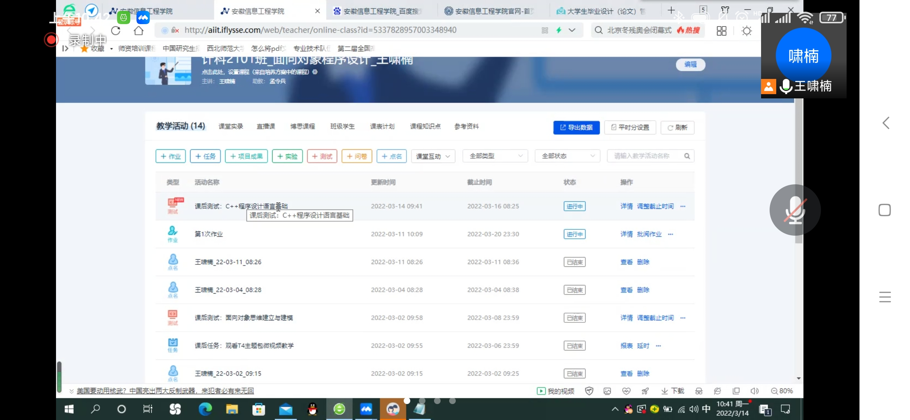Click the QR code icon in the address bar

[x=544, y=30]
